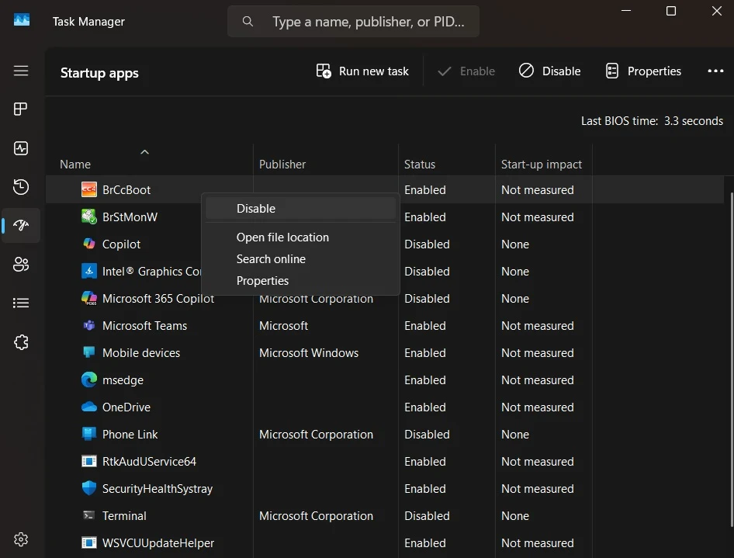The image size is (734, 558).
Task: Open Task Manager settings gear
Action: 21,539
